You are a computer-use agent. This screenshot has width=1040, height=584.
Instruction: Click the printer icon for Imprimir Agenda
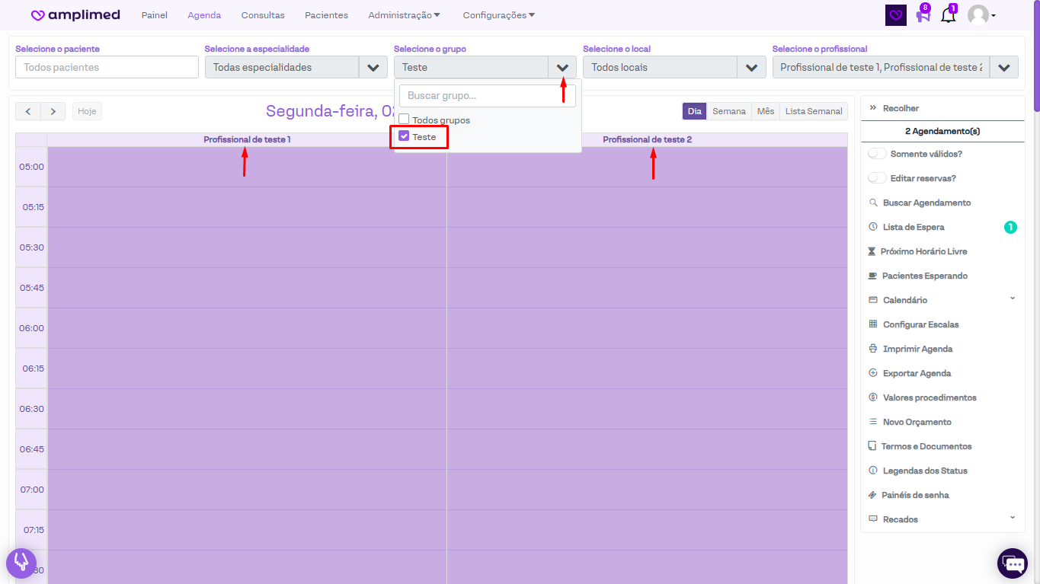coord(873,349)
